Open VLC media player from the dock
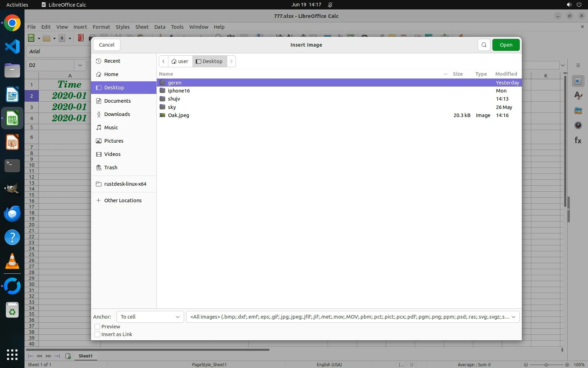This screenshot has width=588, height=368. (12, 261)
